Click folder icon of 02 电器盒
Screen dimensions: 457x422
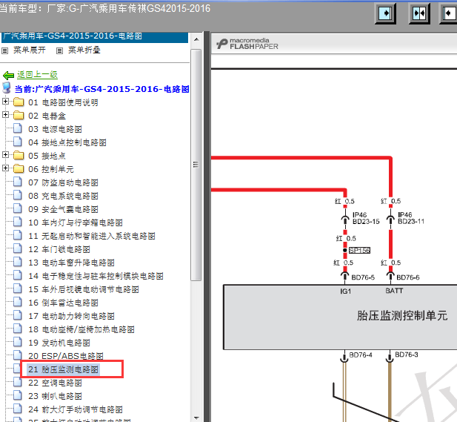pos(19,116)
